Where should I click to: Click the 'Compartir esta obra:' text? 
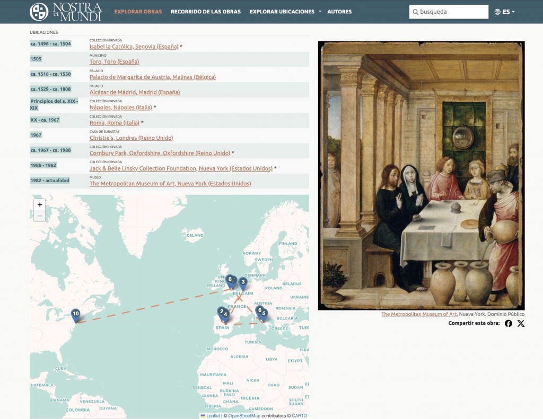coord(474,323)
